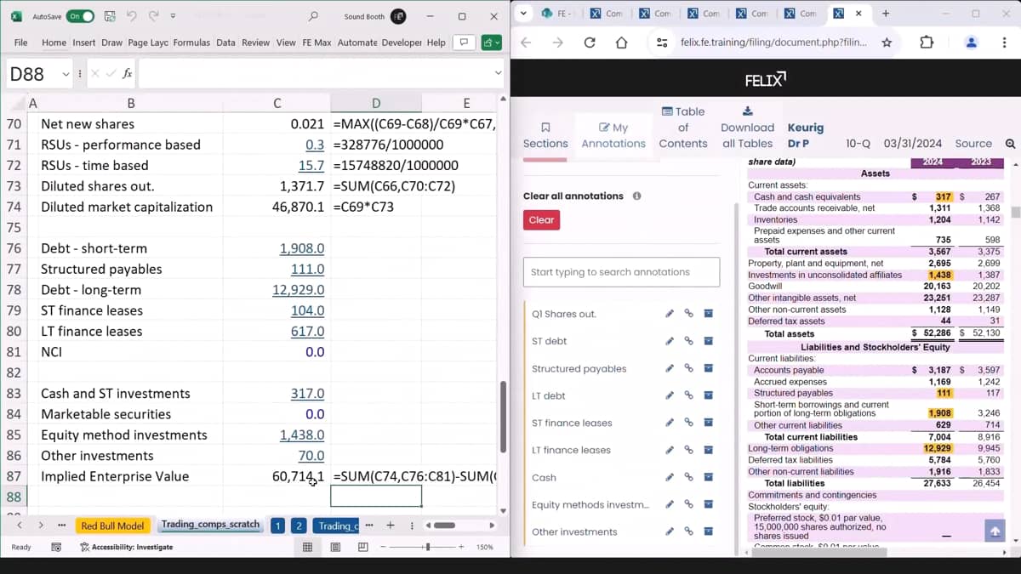Click Accessibility: Investigate in the status bar

pos(126,547)
